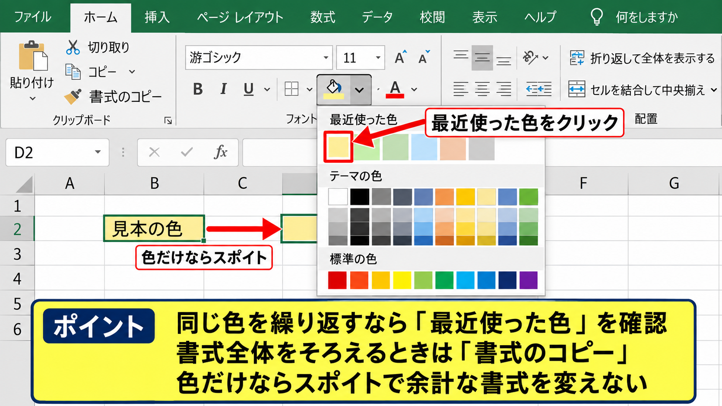Screen dimensions: 722x406
Task: Expand the font color dropdown arrow
Action: (x=414, y=90)
